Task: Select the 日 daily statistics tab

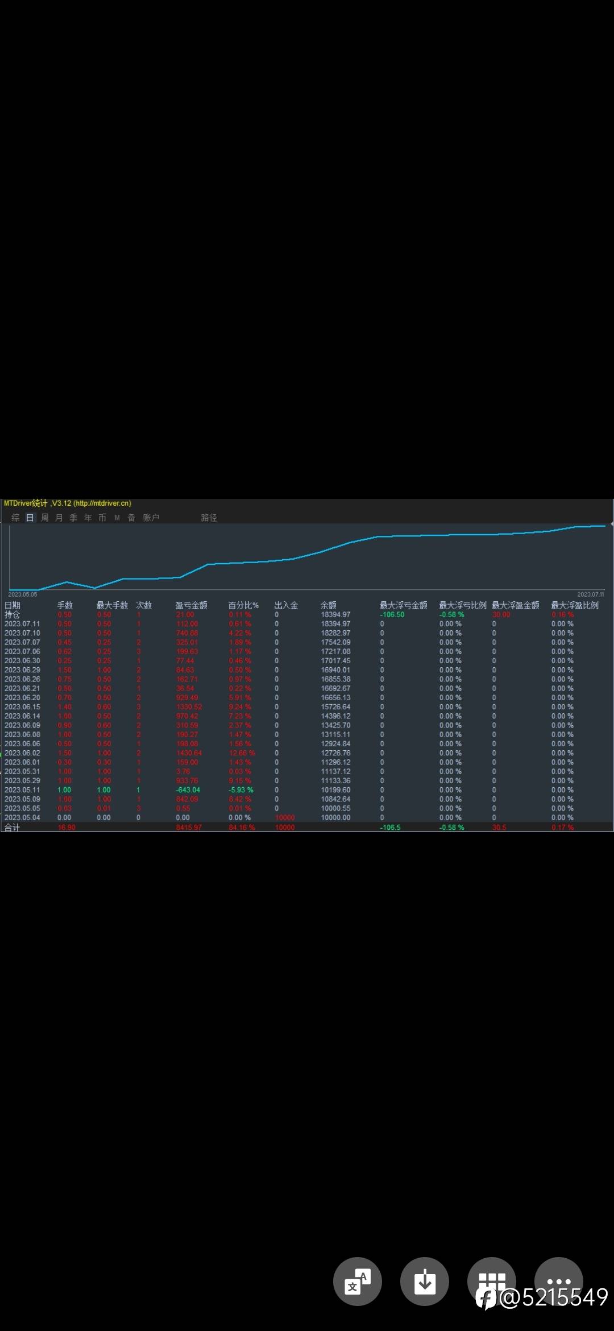Action: (30, 518)
